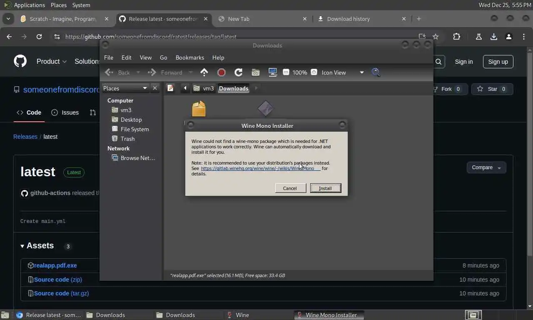Open the browser extensions puzzle icon

457,37
